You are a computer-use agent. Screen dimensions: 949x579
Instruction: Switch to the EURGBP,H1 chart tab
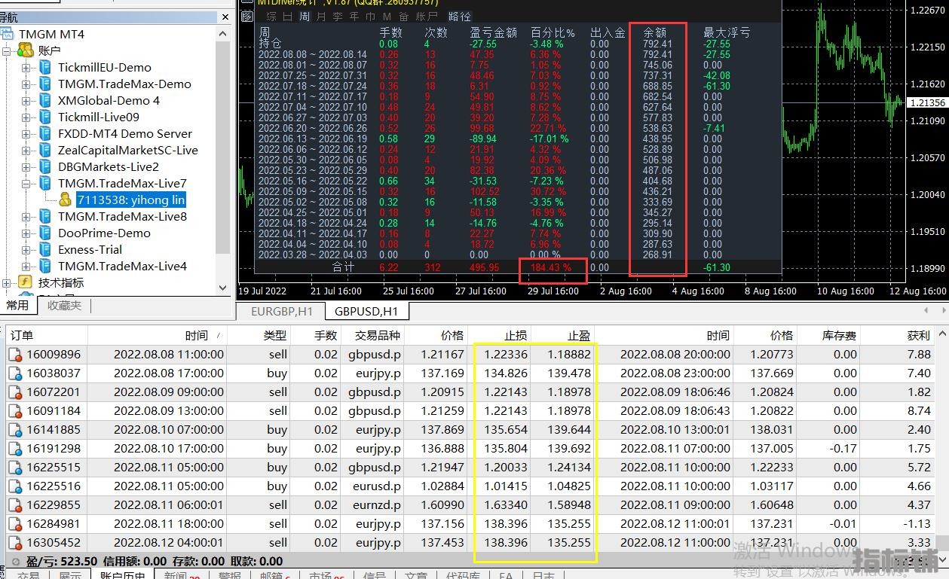tap(281, 311)
